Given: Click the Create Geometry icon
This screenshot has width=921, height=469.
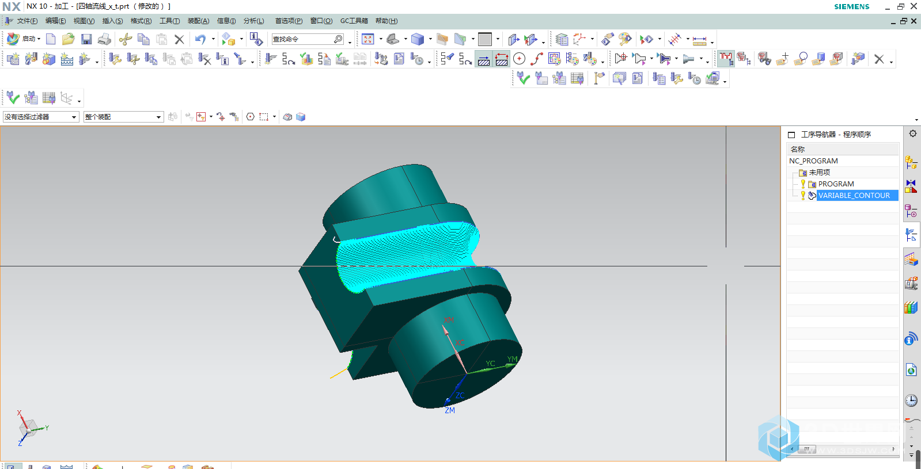Looking at the screenshot, I should 49,59.
